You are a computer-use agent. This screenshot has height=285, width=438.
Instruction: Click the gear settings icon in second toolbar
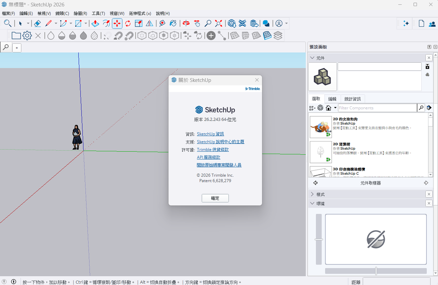pos(27,36)
